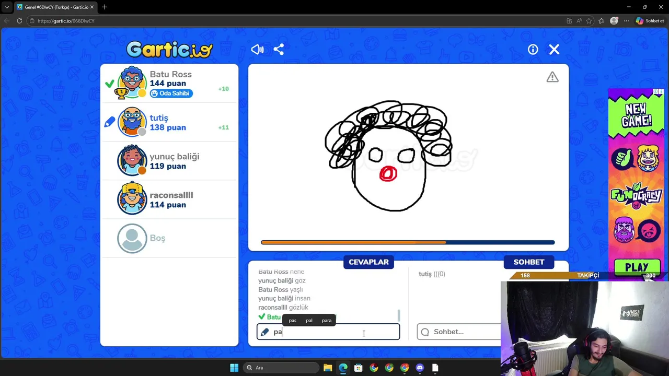Screen dimensions: 669x376
Task: Open the browser profile icon
Action: coord(614,21)
